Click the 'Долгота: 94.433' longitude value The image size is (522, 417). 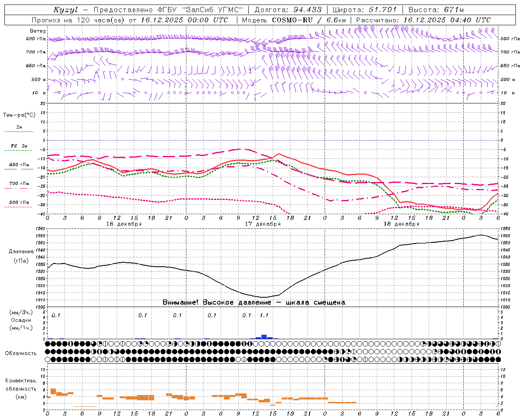click(x=288, y=10)
